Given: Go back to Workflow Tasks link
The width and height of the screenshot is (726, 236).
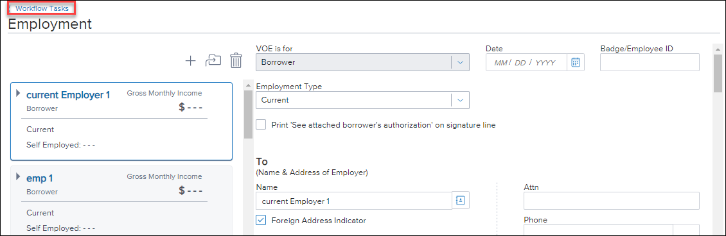Looking at the screenshot, I should tap(42, 8).
